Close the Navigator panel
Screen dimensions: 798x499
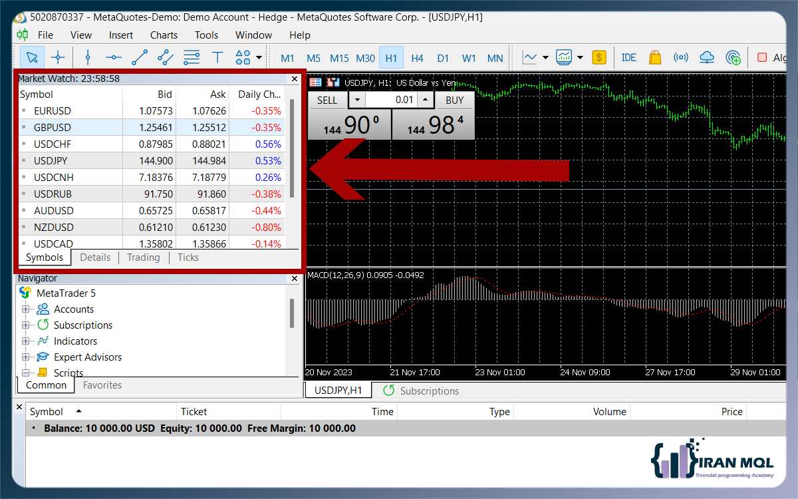point(295,278)
